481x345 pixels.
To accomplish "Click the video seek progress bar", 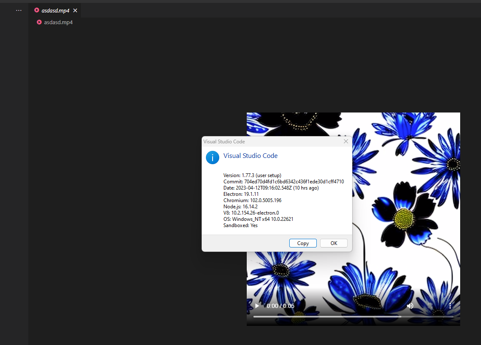I will click(x=353, y=317).
